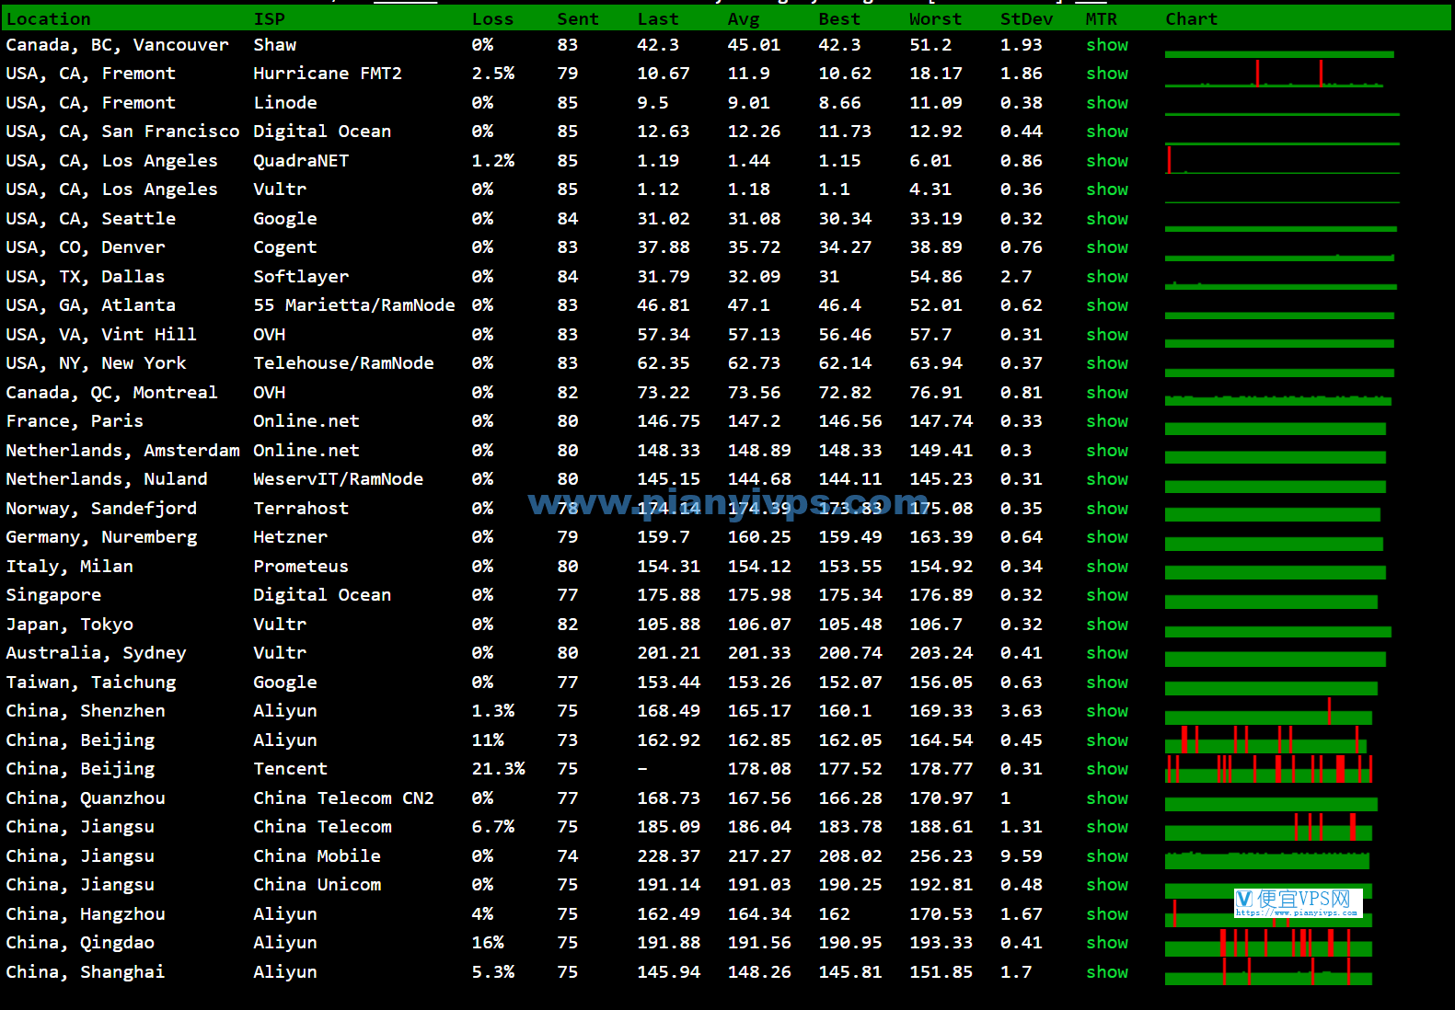This screenshot has width=1455, height=1010.
Task: Click show for Beijing Aliyun
Action: pyautogui.click(x=1107, y=740)
